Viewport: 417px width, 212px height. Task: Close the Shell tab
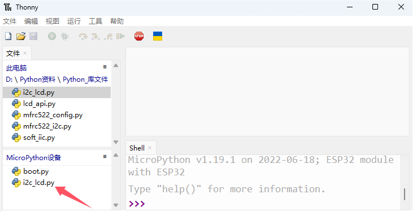(x=150, y=148)
